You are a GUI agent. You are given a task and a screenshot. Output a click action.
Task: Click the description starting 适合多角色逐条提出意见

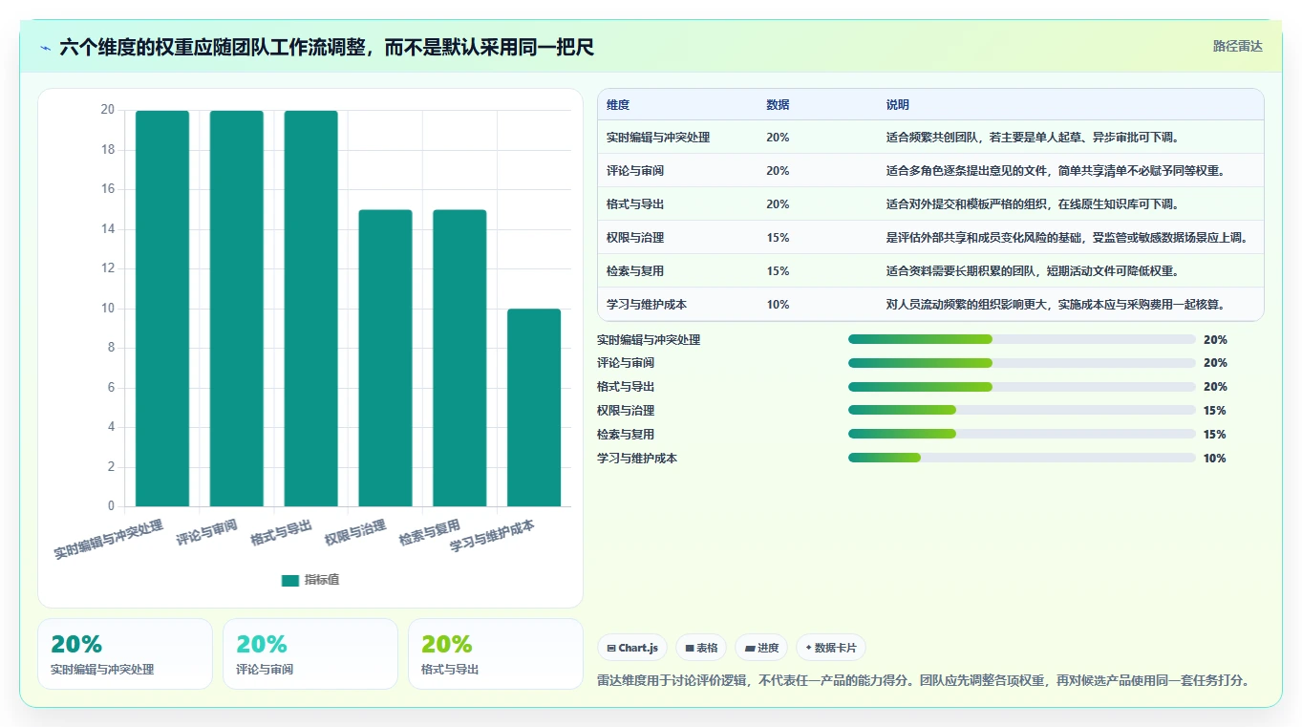[x=1056, y=171]
